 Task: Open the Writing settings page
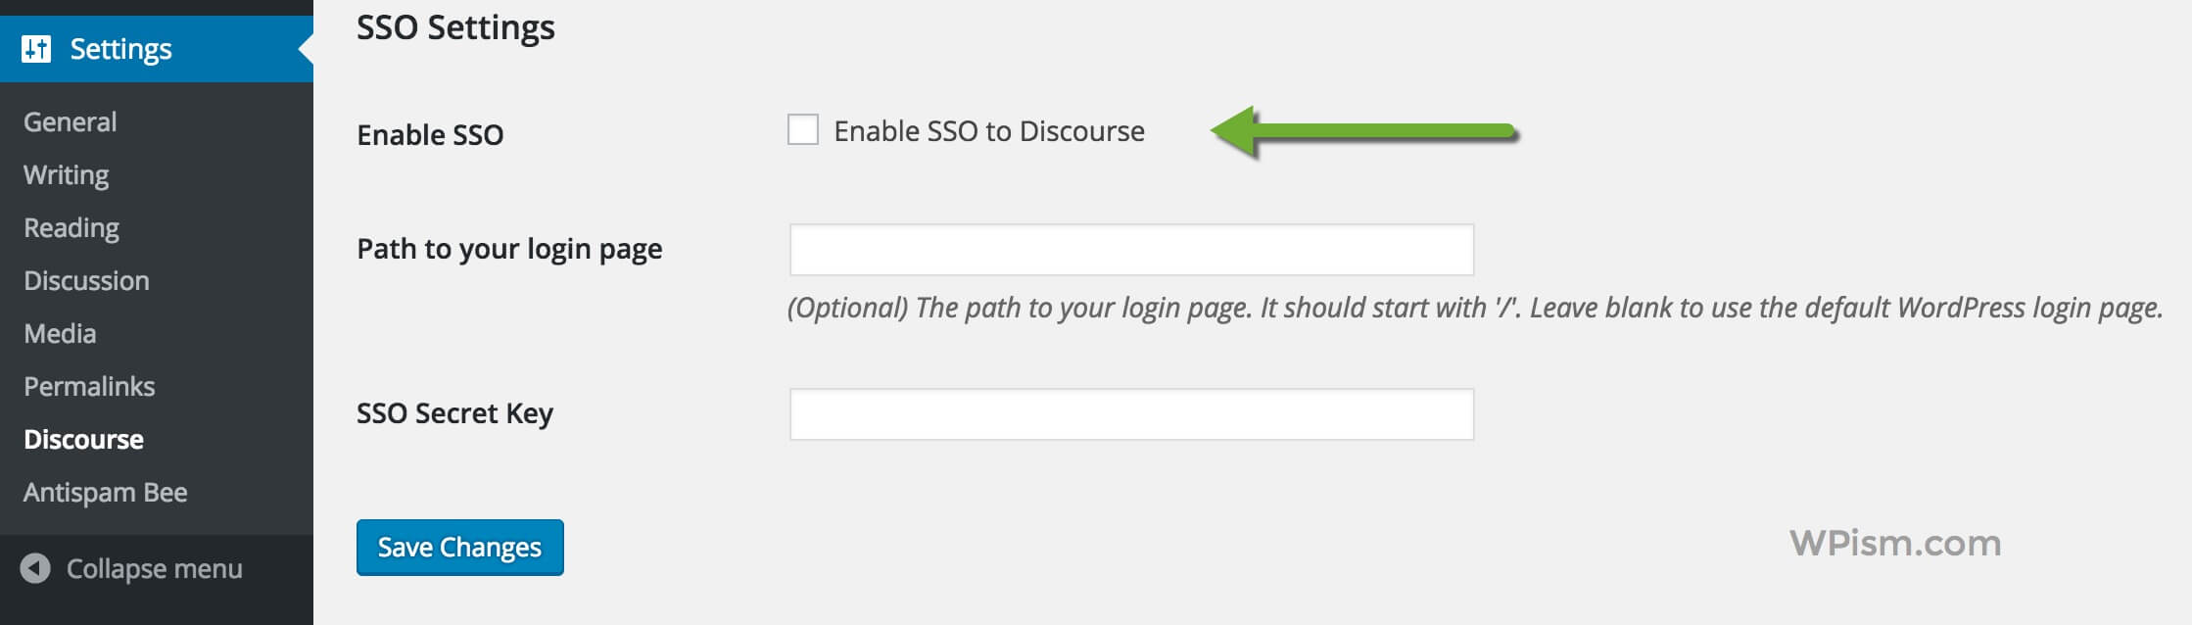(65, 173)
